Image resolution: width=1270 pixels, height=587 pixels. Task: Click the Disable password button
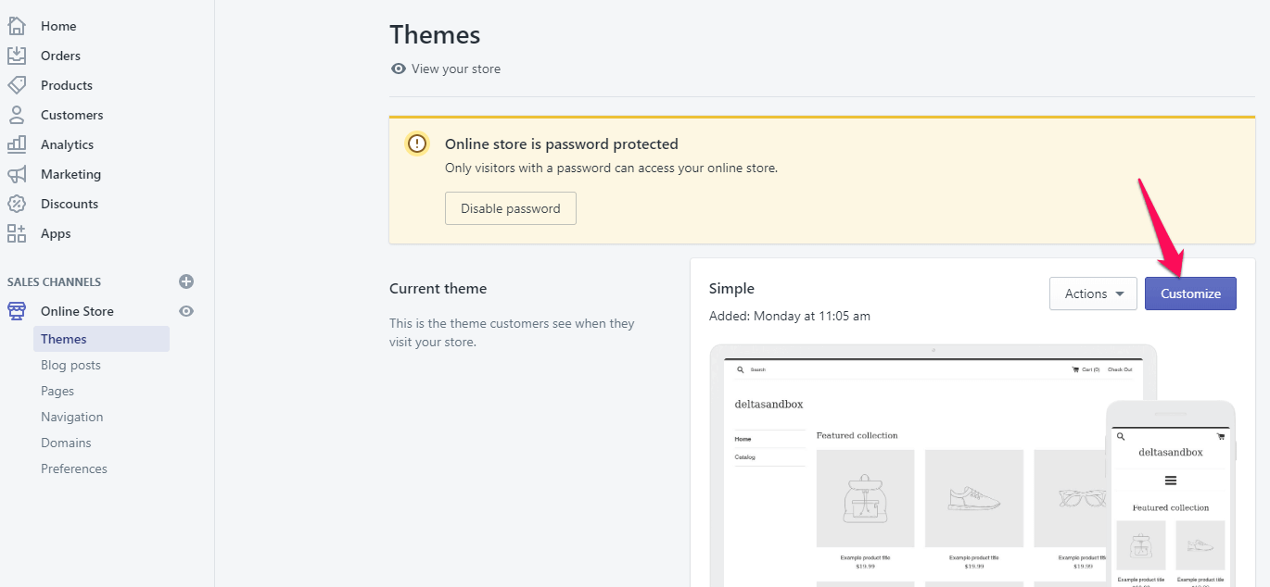tap(511, 208)
